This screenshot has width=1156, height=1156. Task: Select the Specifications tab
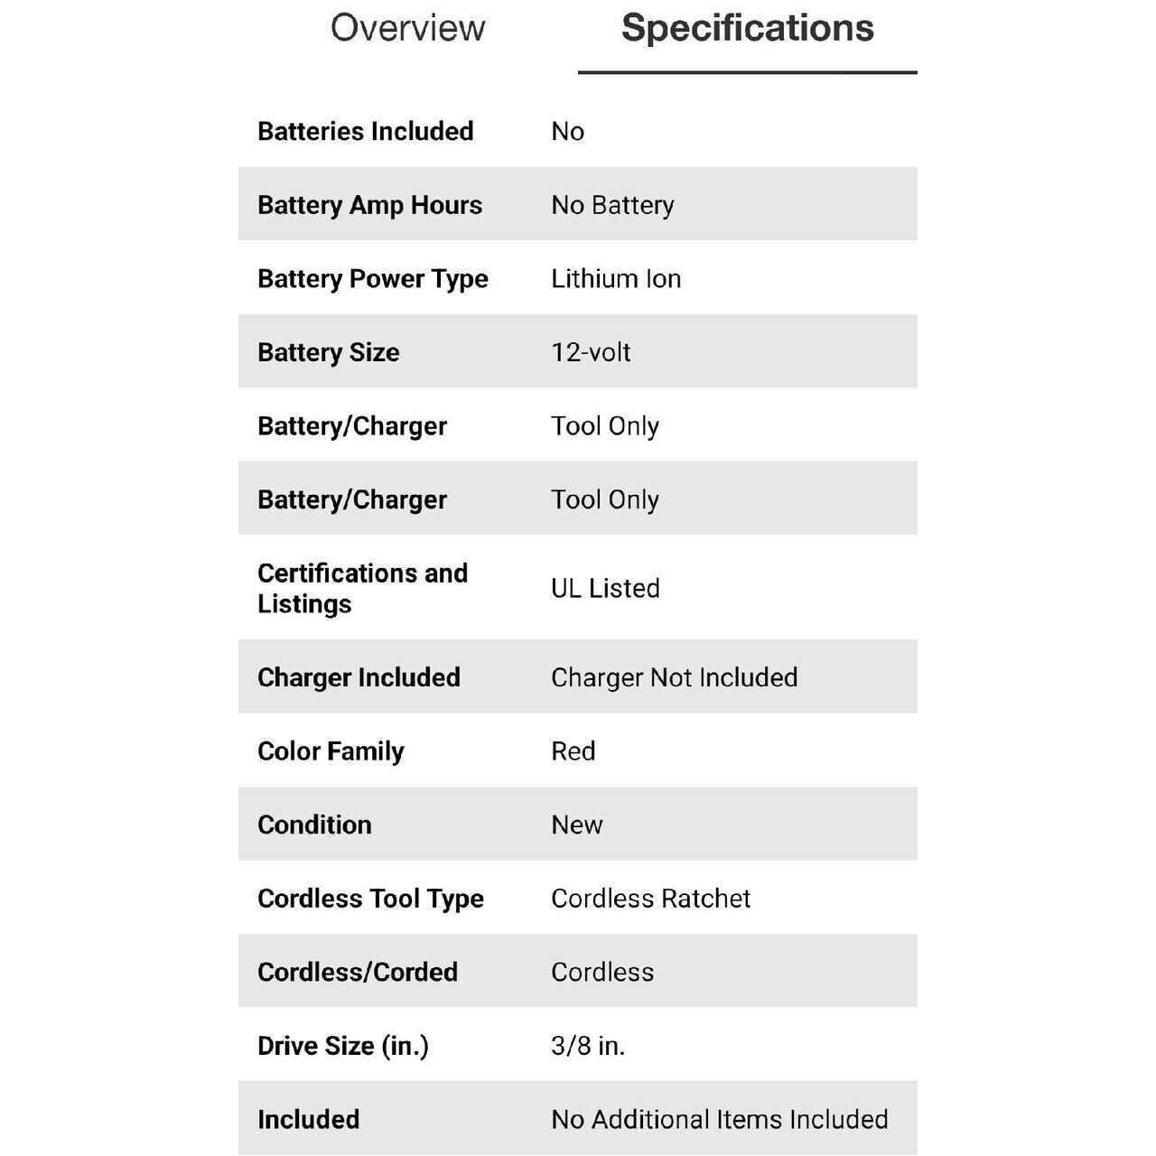pos(747,28)
